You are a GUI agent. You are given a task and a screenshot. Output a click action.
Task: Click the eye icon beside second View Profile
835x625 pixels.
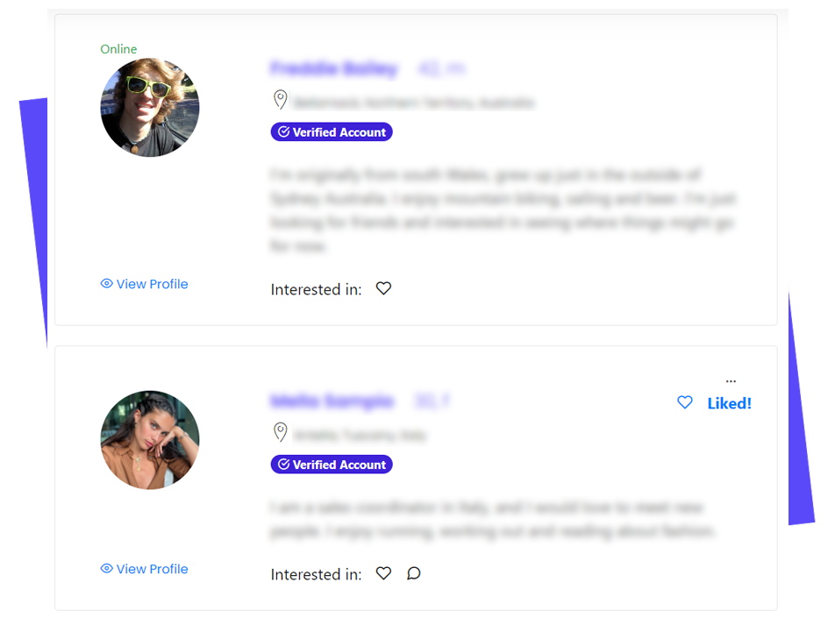point(106,568)
